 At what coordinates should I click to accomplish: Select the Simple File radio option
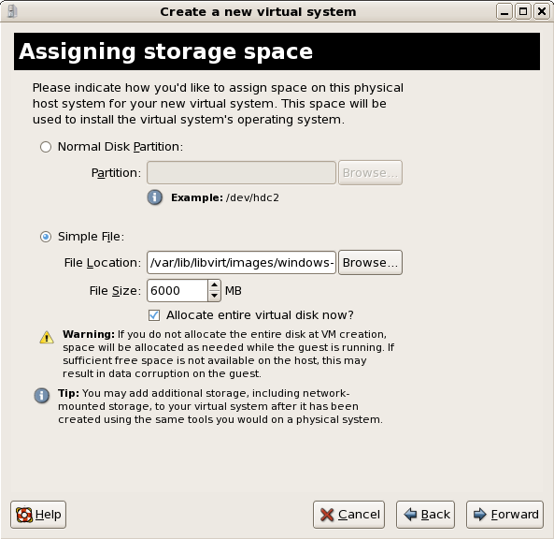tap(46, 237)
